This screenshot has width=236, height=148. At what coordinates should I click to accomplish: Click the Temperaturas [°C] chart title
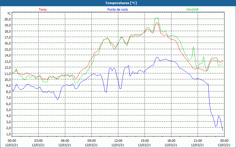121,3
